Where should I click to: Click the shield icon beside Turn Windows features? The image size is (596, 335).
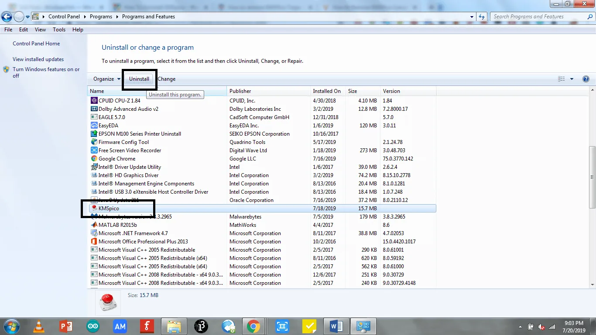(6, 69)
